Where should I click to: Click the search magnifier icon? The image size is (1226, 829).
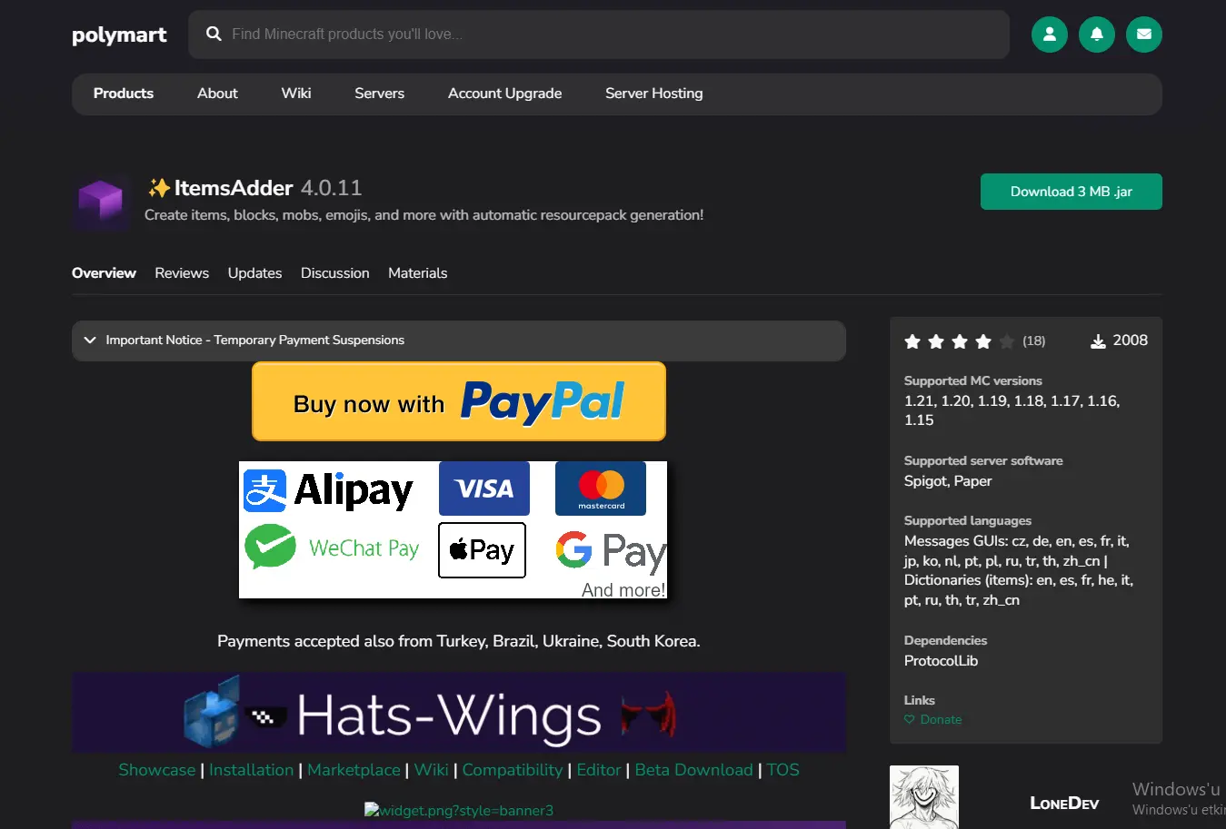tap(214, 34)
